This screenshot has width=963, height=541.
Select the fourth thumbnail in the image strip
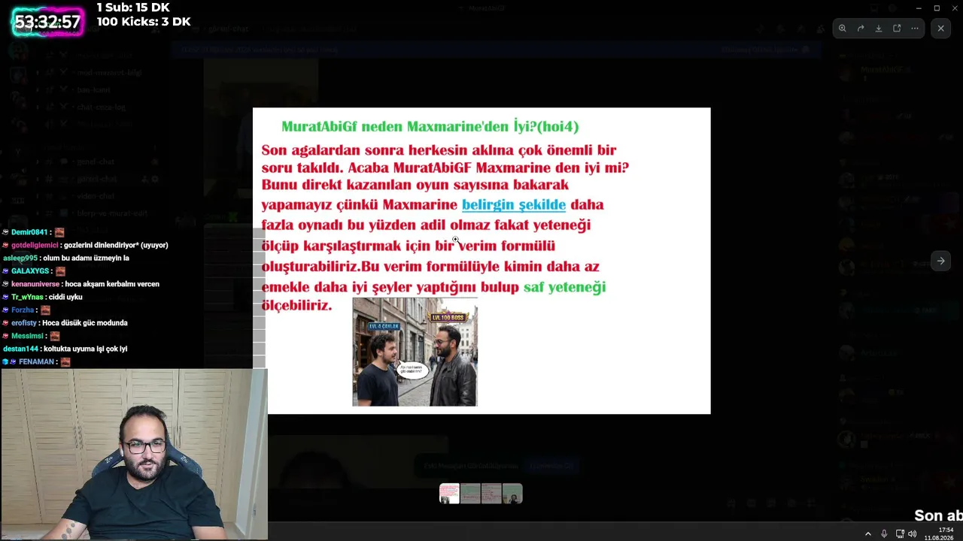[x=512, y=494]
